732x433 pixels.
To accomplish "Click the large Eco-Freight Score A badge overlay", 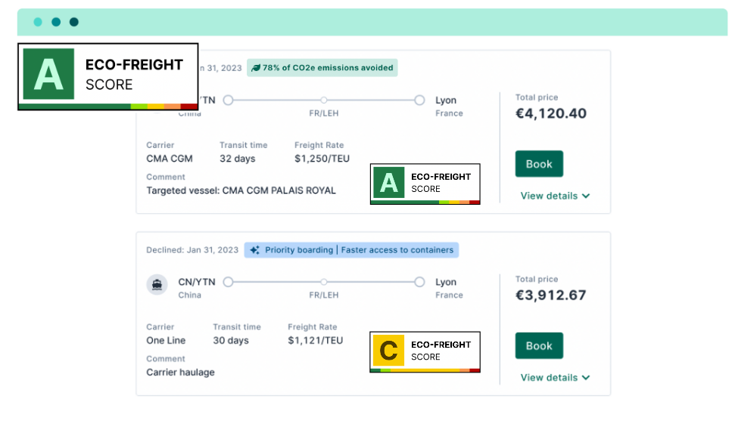I will click(x=107, y=77).
